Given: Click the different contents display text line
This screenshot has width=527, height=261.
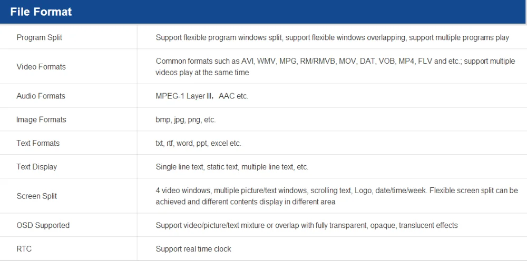Looking at the screenshot, I should (x=246, y=202).
